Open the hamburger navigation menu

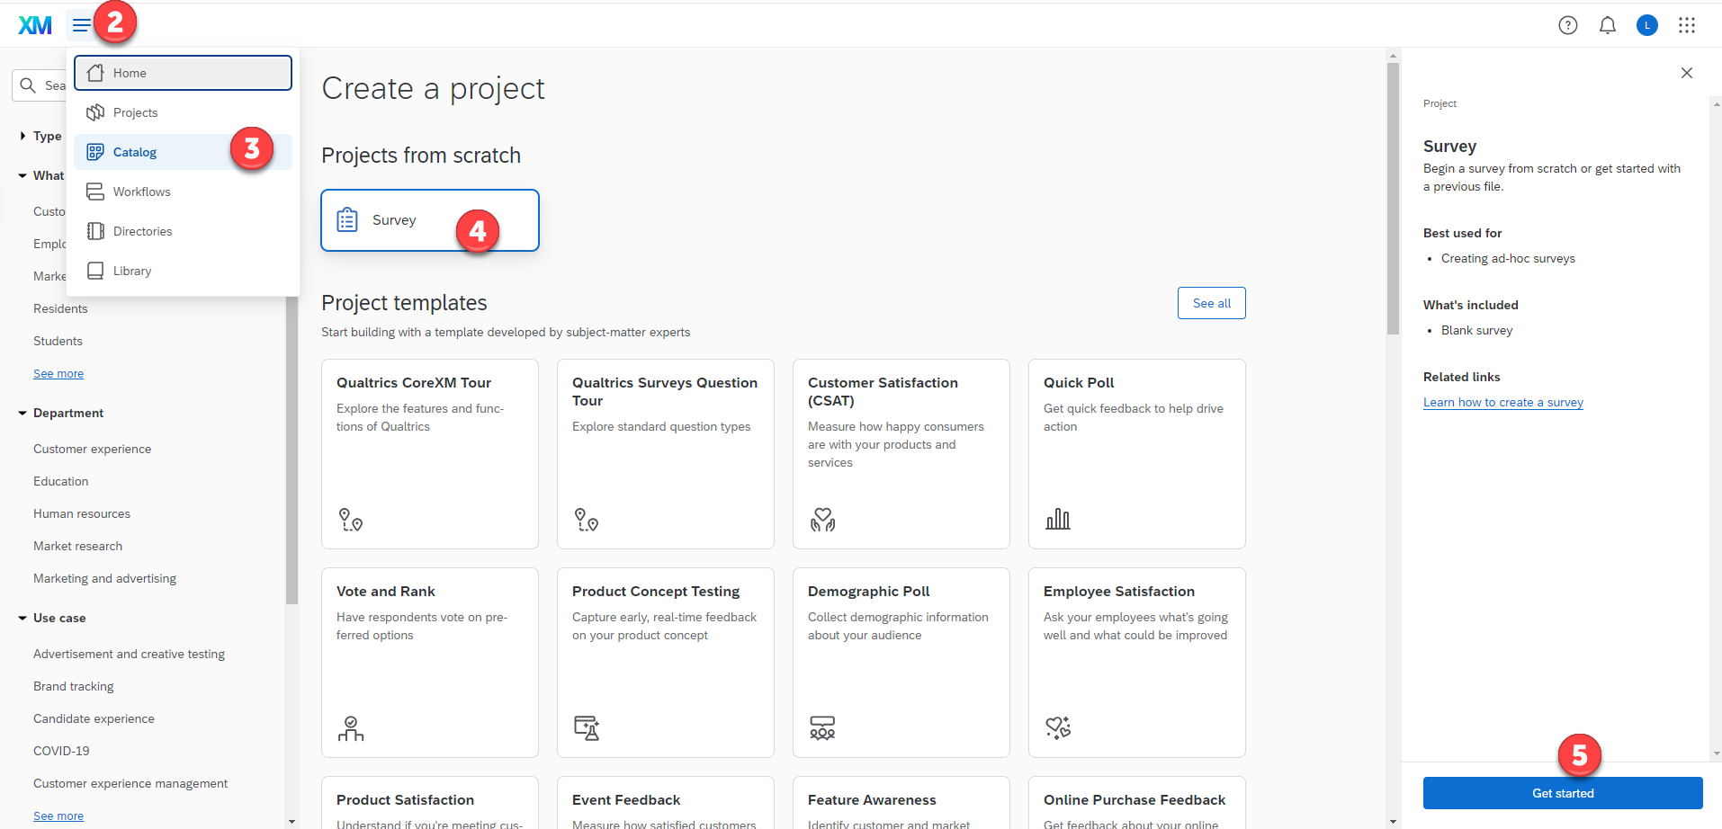(82, 25)
